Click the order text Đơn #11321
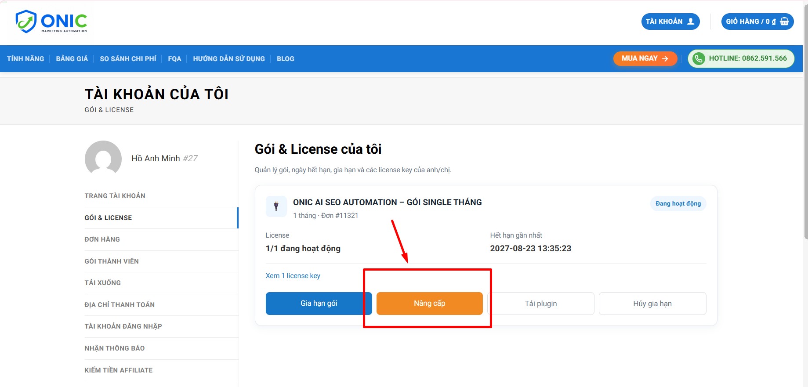 [340, 216]
